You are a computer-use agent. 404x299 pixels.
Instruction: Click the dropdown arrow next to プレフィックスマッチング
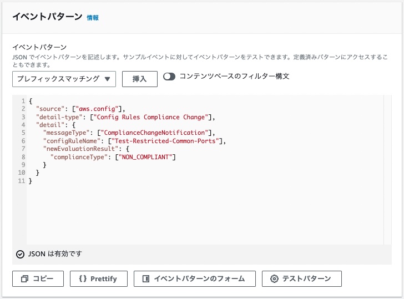(108, 79)
